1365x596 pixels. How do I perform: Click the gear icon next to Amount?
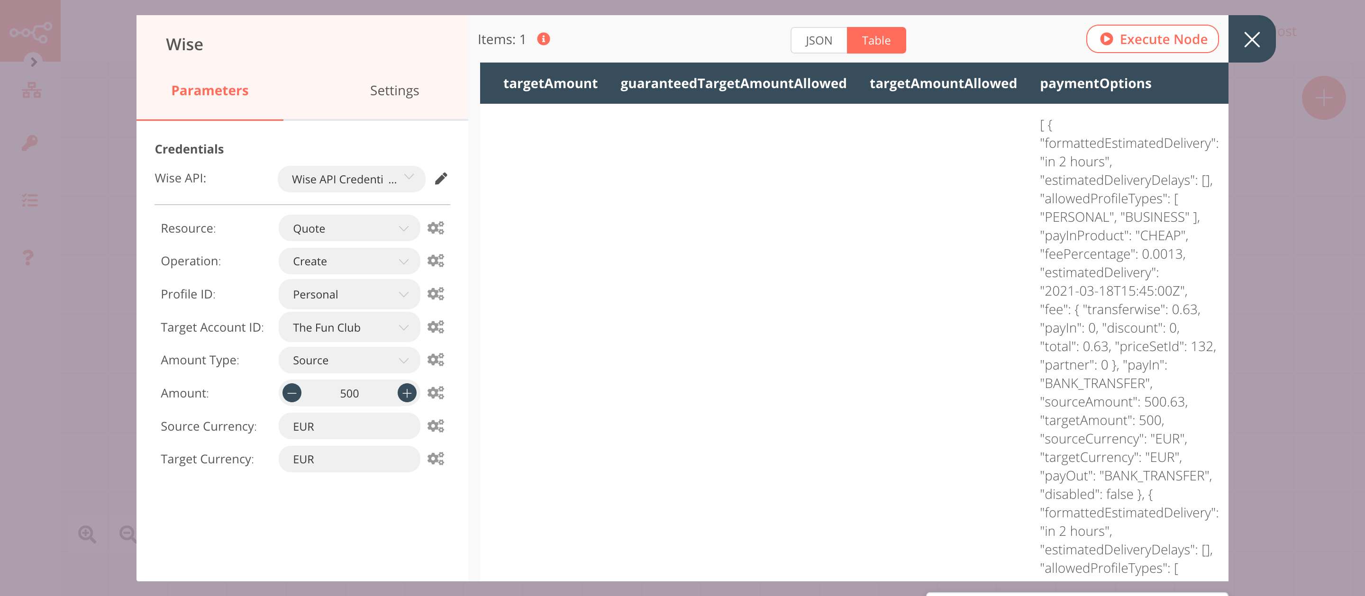435,393
